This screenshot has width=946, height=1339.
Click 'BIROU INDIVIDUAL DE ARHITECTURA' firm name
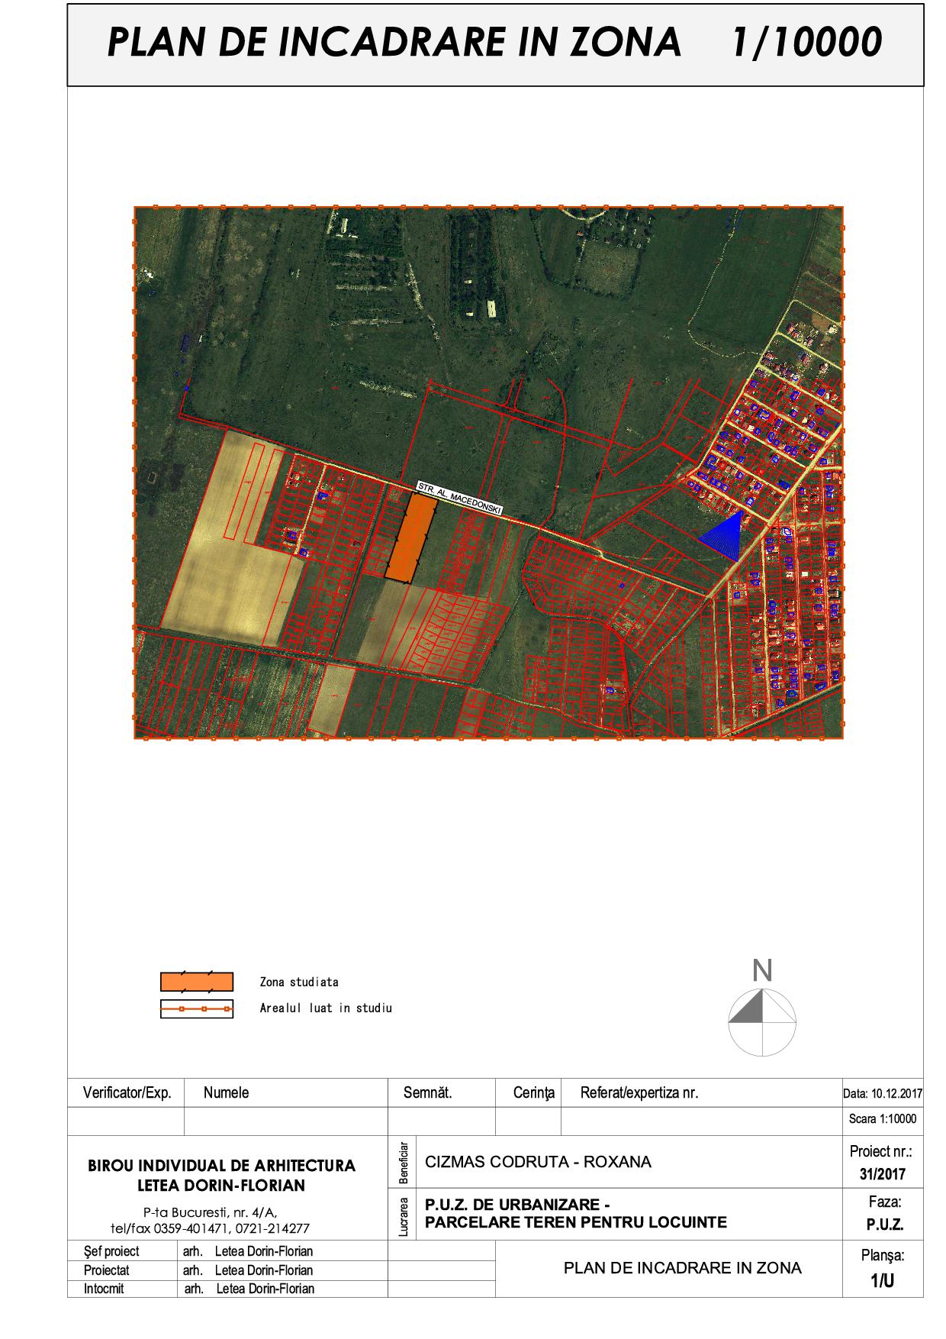click(221, 1166)
